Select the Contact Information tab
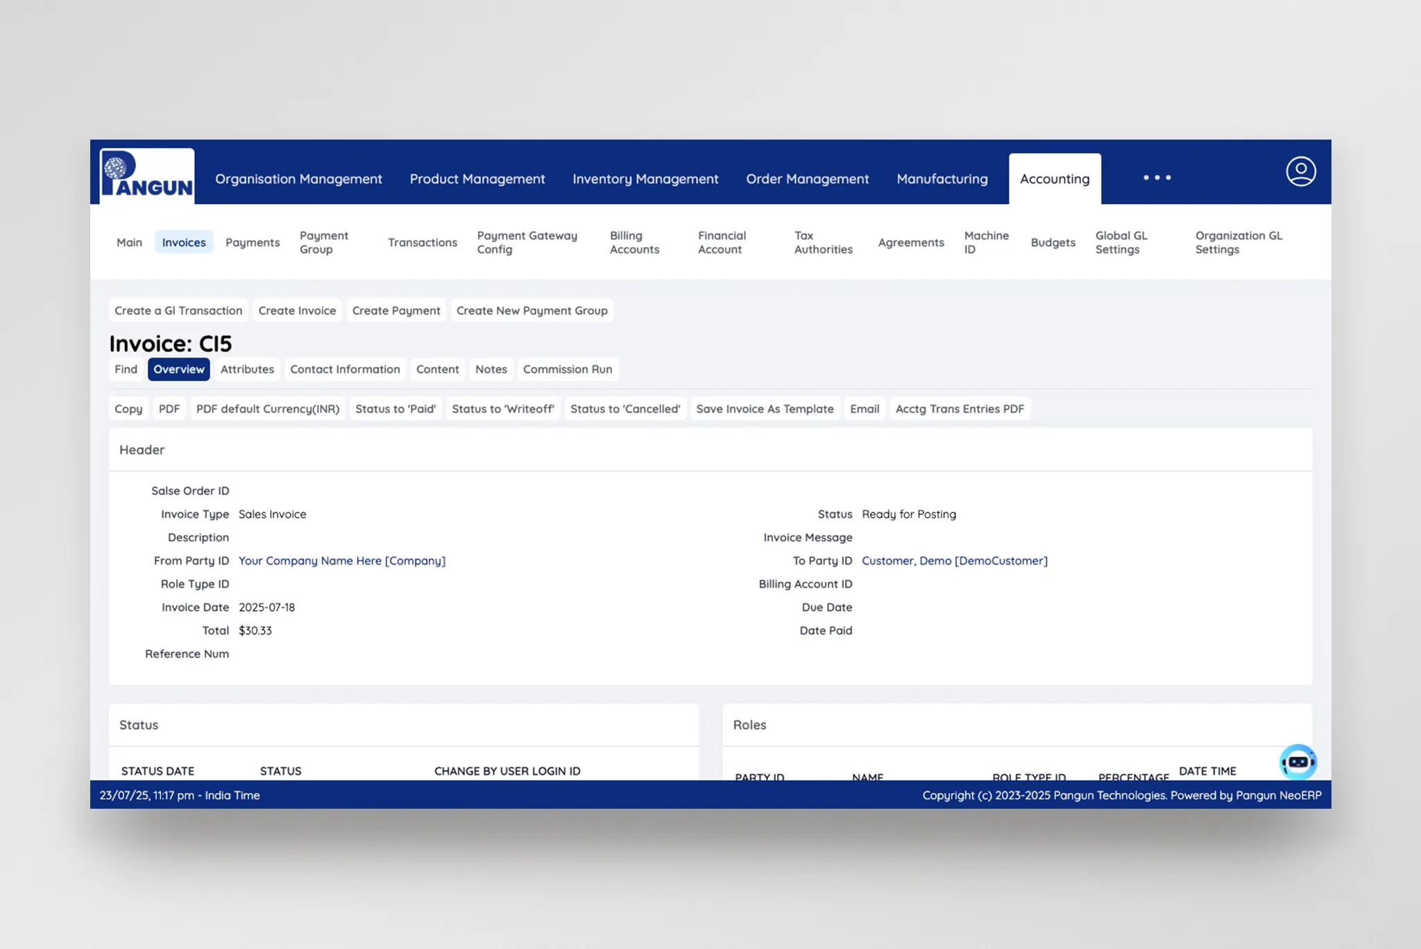This screenshot has height=949, width=1421. 345,369
